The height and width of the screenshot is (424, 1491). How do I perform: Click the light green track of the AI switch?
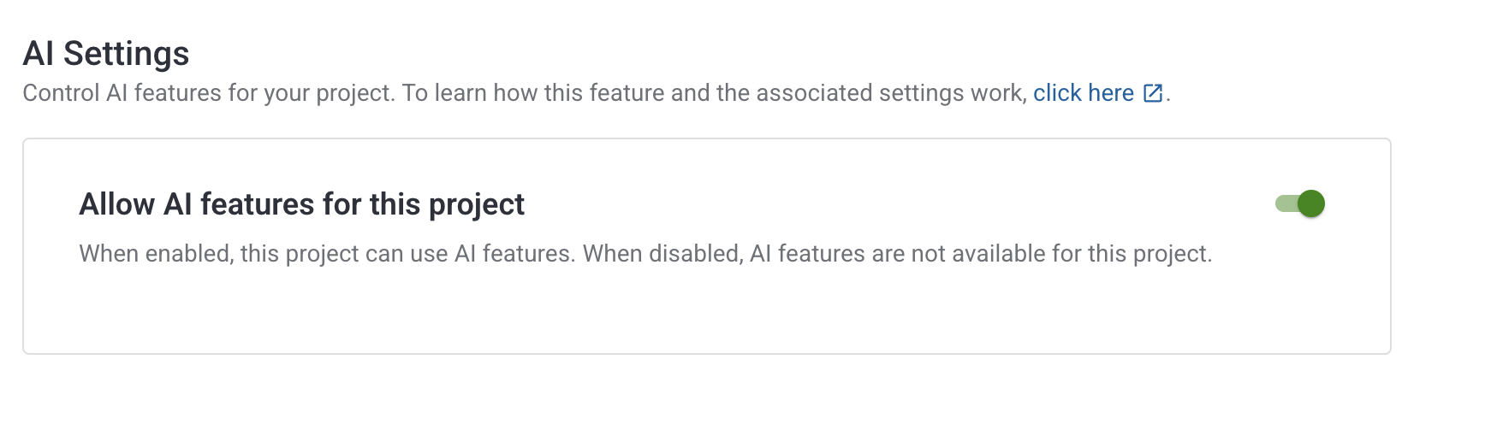[1284, 203]
